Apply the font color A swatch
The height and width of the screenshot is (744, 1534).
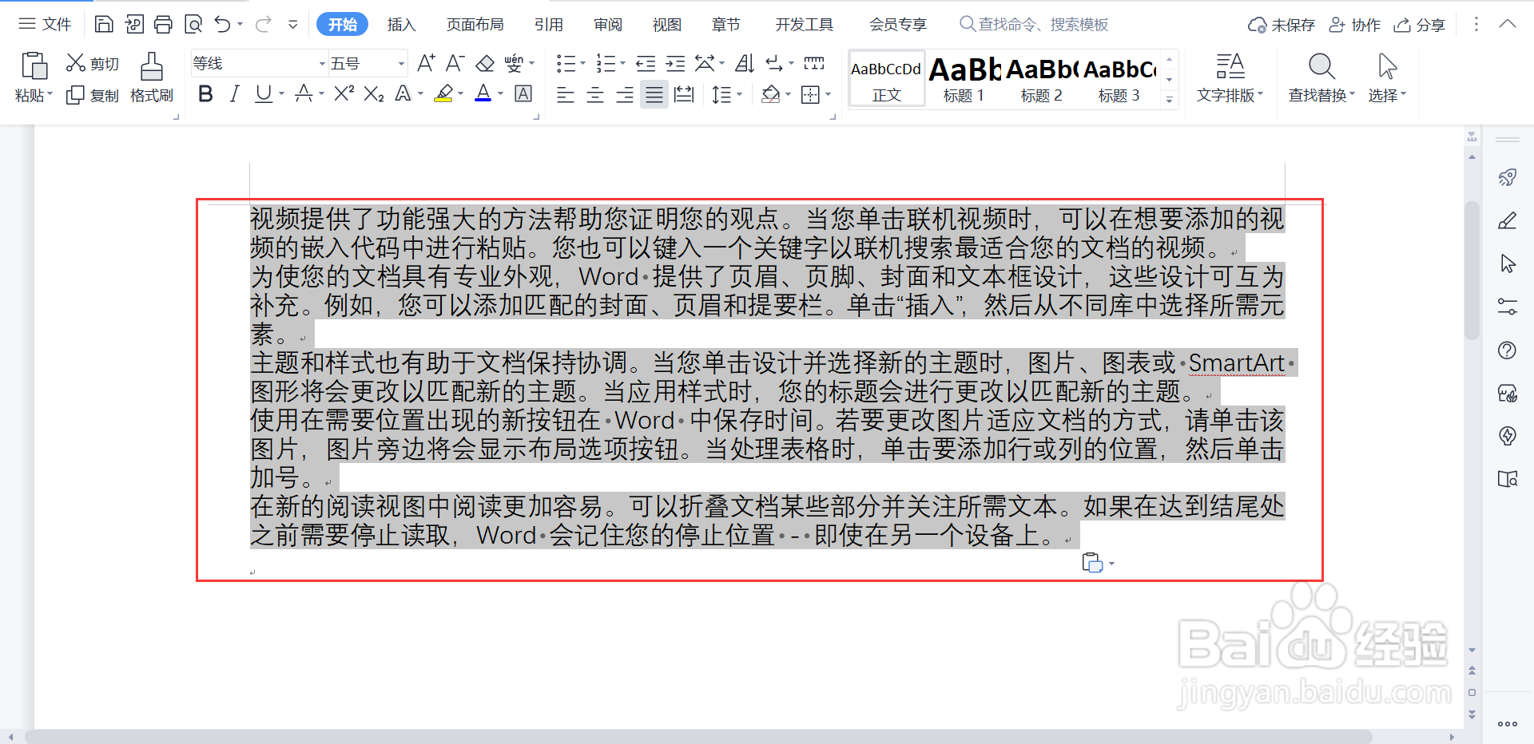pyautogui.click(x=483, y=94)
